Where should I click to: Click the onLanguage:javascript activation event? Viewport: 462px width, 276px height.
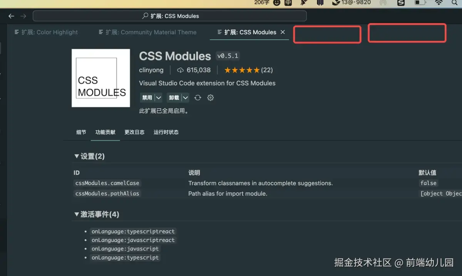click(125, 249)
